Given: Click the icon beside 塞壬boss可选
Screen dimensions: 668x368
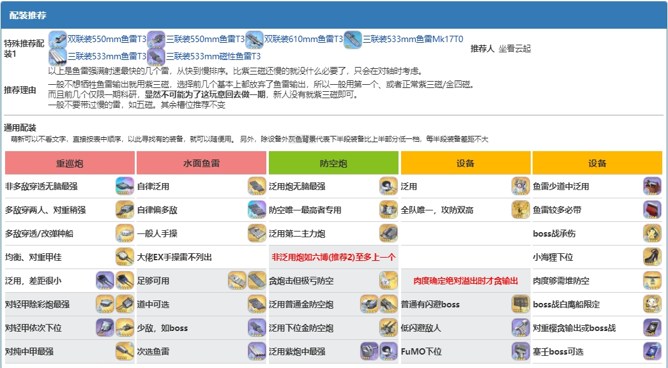Looking at the screenshot, I should click(x=652, y=351).
